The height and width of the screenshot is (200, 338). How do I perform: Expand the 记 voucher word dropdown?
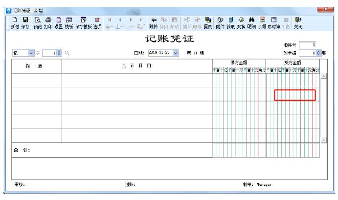point(31,53)
